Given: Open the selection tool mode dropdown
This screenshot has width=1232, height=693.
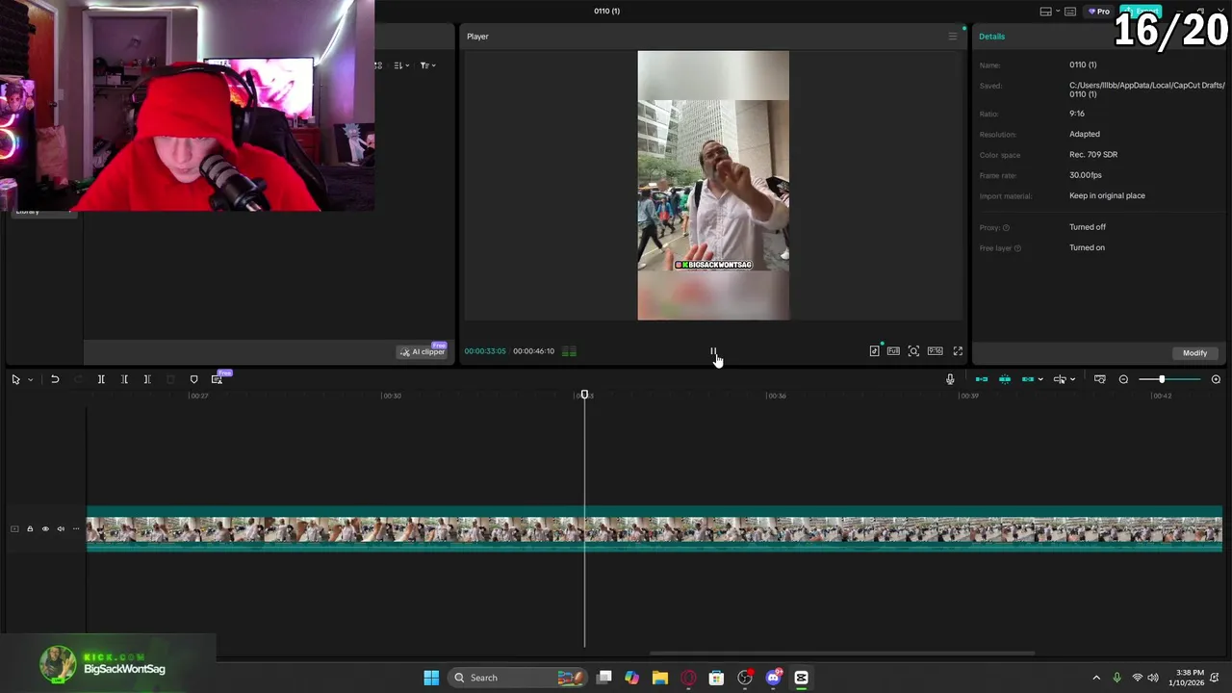Looking at the screenshot, I should click(x=30, y=379).
